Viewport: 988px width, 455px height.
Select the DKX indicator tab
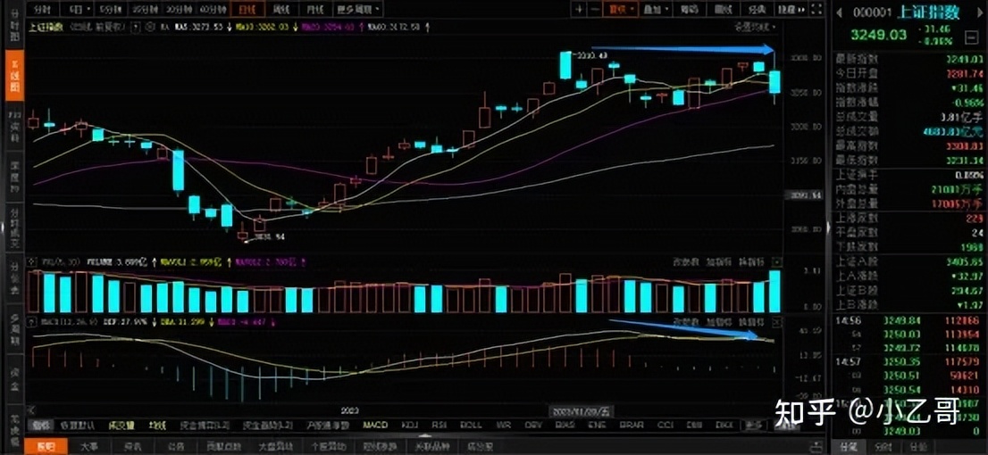[x=724, y=426]
